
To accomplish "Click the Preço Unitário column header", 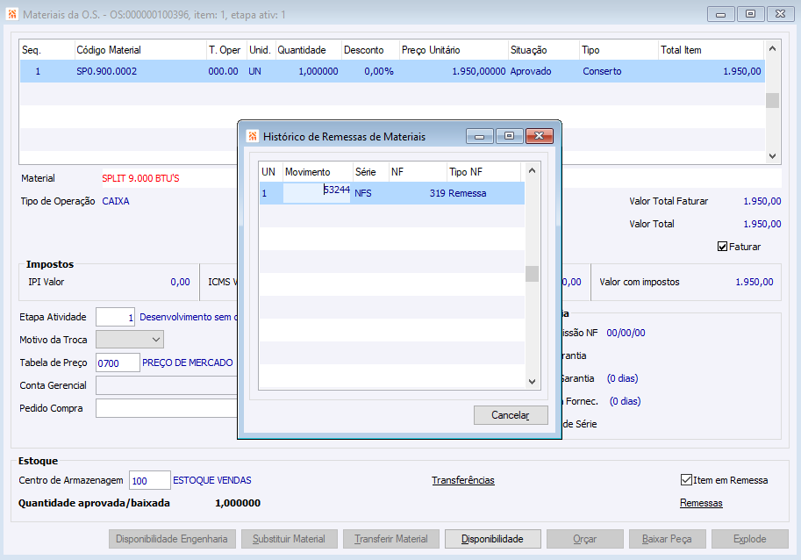I will point(454,50).
